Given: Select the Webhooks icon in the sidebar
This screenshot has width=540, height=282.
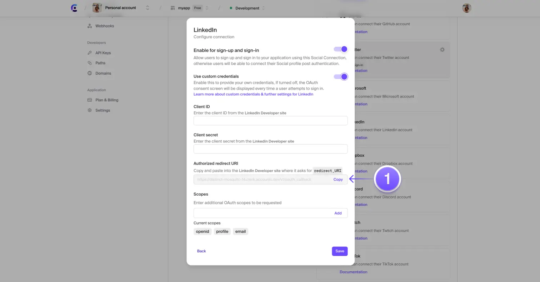Looking at the screenshot, I should [x=89, y=26].
